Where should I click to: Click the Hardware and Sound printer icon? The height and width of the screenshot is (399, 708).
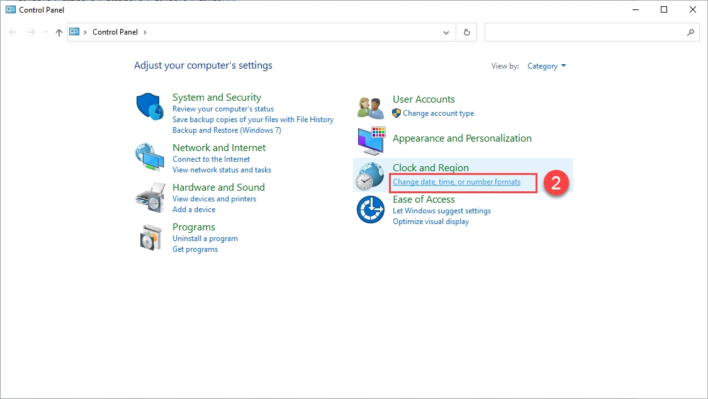(150, 197)
